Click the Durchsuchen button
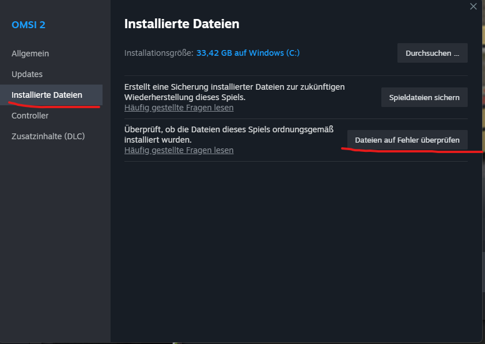Viewport: 485px width, 344px height. click(433, 53)
